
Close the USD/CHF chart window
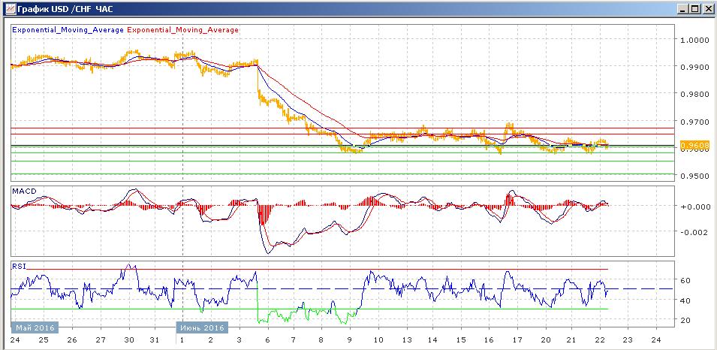point(707,9)
